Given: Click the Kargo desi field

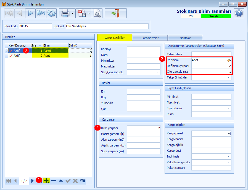Looking at the screenshot, I should point(211,151).
